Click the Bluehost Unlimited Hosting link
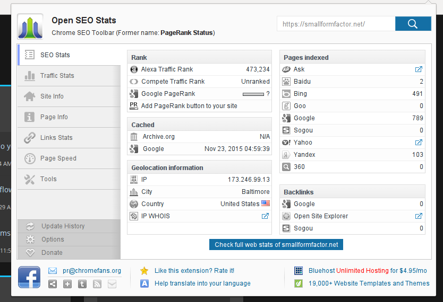The width and height of the screenshot is (443, 302). pos(368,271)
